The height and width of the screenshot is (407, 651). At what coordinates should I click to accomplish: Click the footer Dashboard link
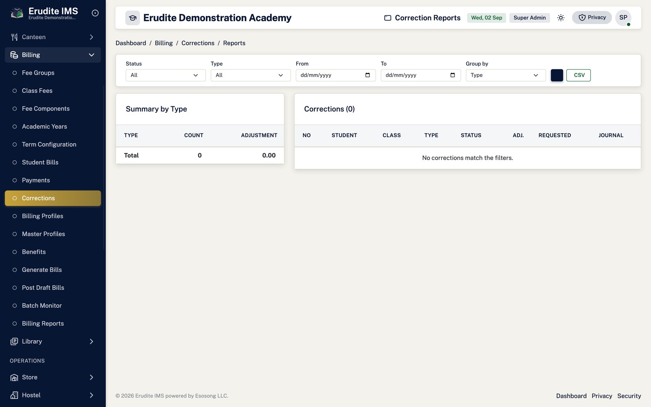click(571, 396)
